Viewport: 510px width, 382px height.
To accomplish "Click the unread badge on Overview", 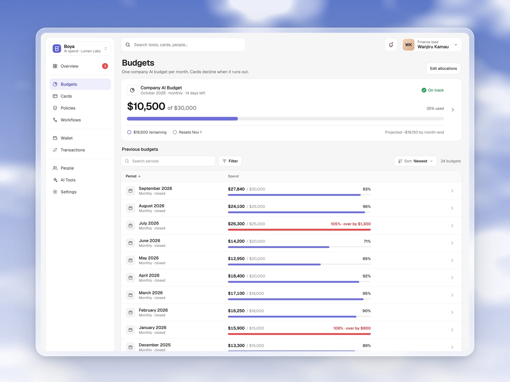I will click(105, 66).
